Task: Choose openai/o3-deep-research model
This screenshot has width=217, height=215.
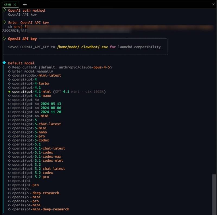Action: click(34, 193)
